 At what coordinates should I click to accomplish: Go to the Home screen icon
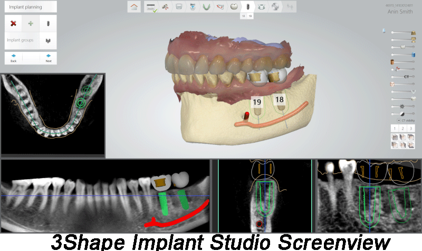[134, 7]
